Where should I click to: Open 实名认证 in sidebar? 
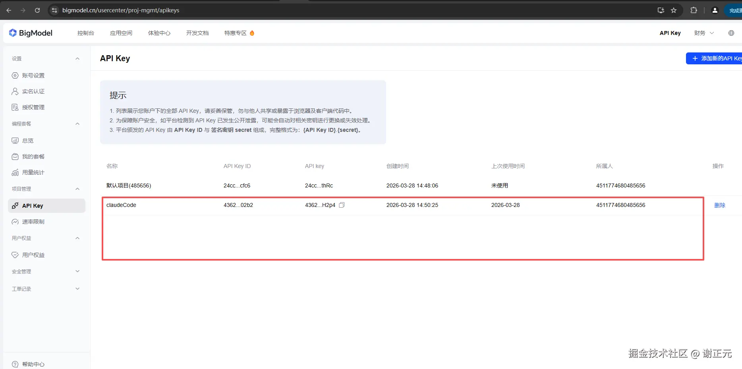[33, 91]
